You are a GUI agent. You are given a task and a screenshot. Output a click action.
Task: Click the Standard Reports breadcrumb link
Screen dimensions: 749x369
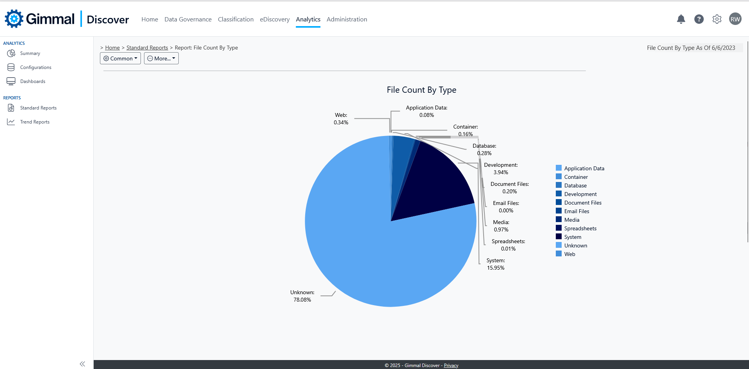pos(147,48)
